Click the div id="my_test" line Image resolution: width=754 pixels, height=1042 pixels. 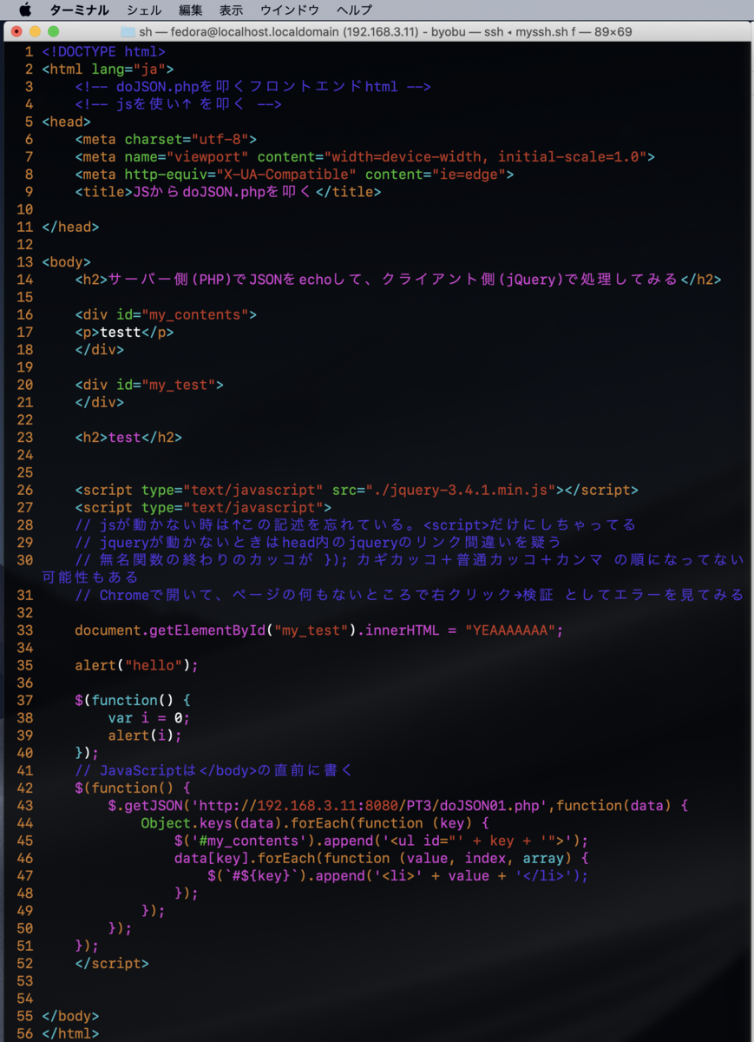coord(149,385)
